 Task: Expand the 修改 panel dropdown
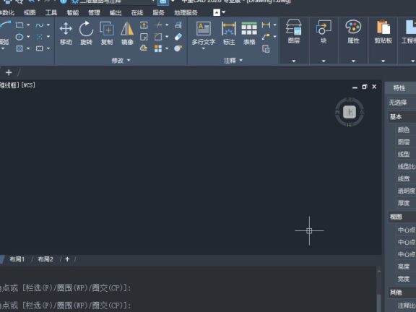pyautogui.click(x=121, y=61)
